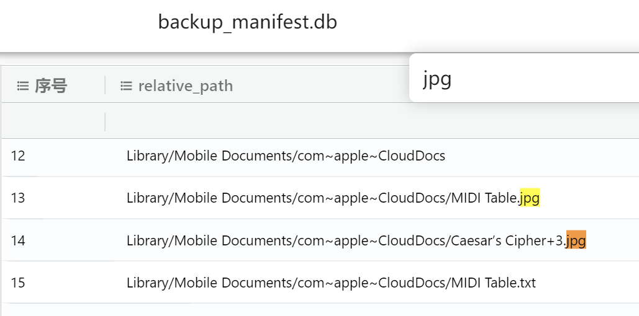Viewport: 639px width, 316px height.
Task: Select the row number 15 cell
Action: 18,283
